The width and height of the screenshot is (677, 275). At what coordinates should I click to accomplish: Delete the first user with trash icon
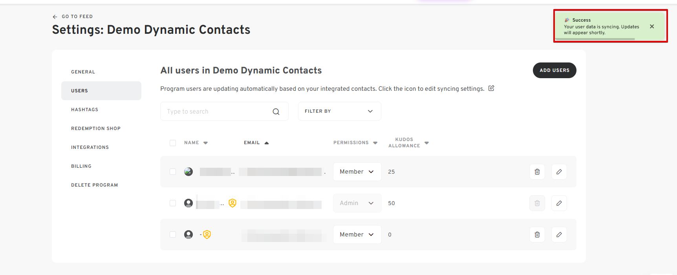tap(537, 172)
